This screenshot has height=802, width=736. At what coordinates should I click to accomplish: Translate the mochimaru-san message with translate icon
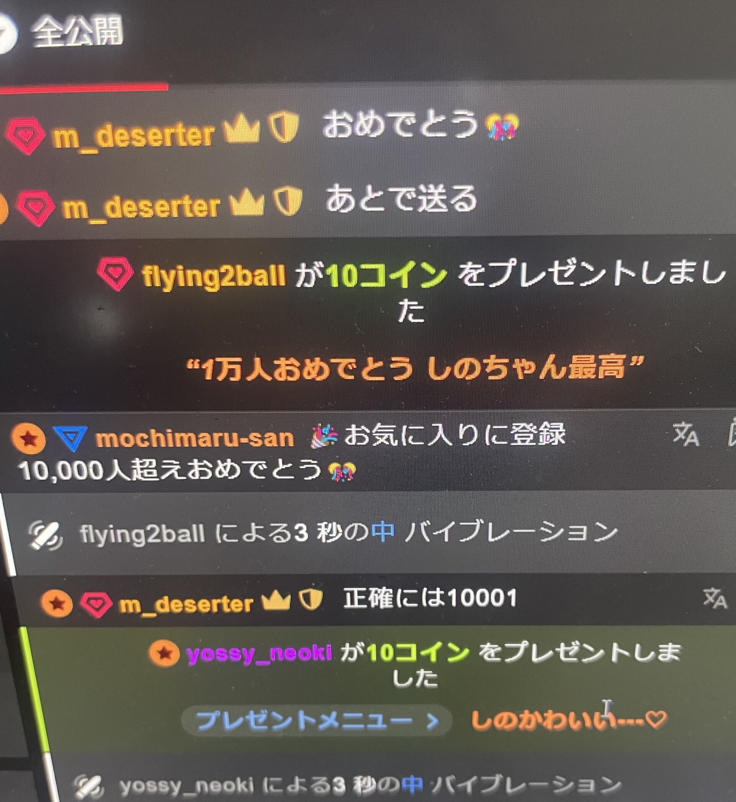686,434
